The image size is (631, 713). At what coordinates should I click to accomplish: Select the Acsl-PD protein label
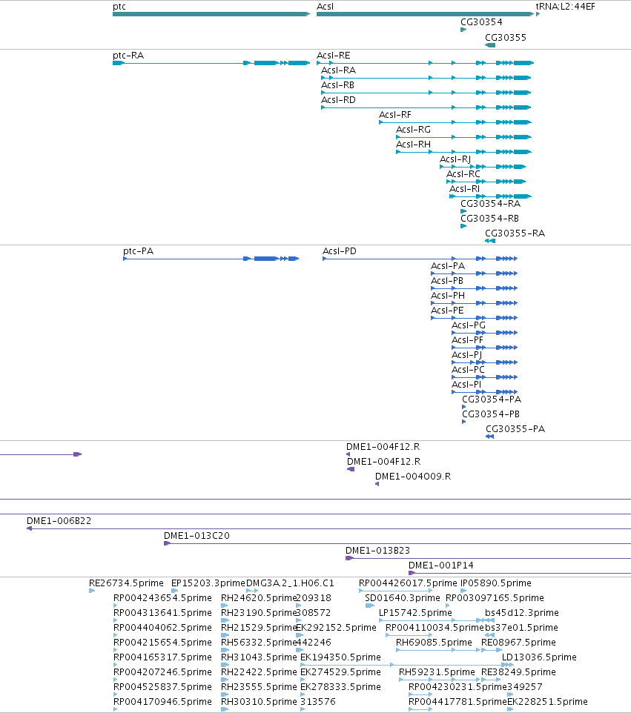click(340, 251)
